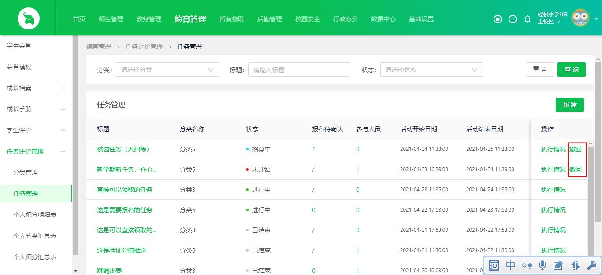
Task: Open input method settings via the wrench icon
Action: [591, 265]
